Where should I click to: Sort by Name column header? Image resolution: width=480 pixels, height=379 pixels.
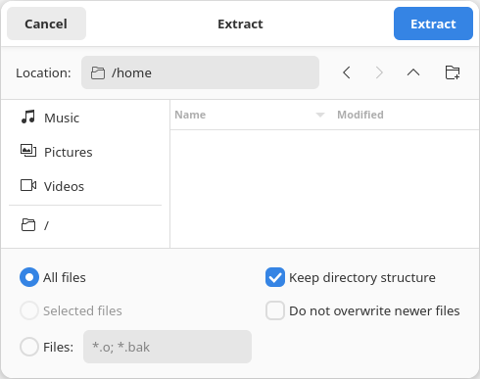(x=250, y=115)
